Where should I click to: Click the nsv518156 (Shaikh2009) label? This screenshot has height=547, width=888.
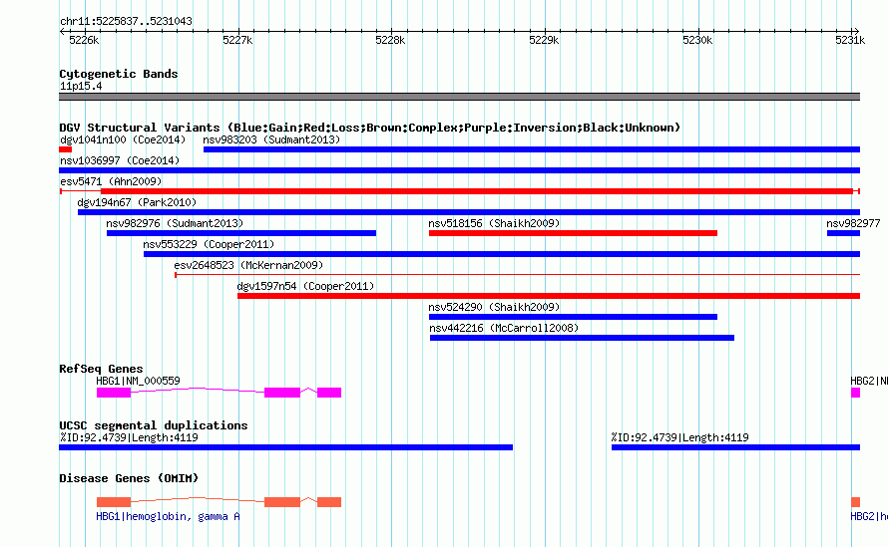[494, 223]
